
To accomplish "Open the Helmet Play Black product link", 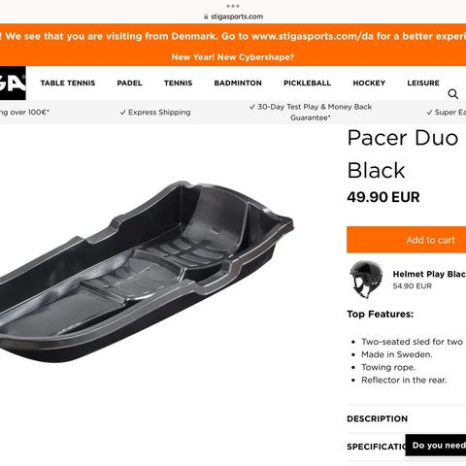I will point(429,274).
